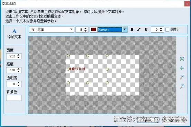
Task: Close the 文本水印 dialog
Action: click(x=187, y=4)
